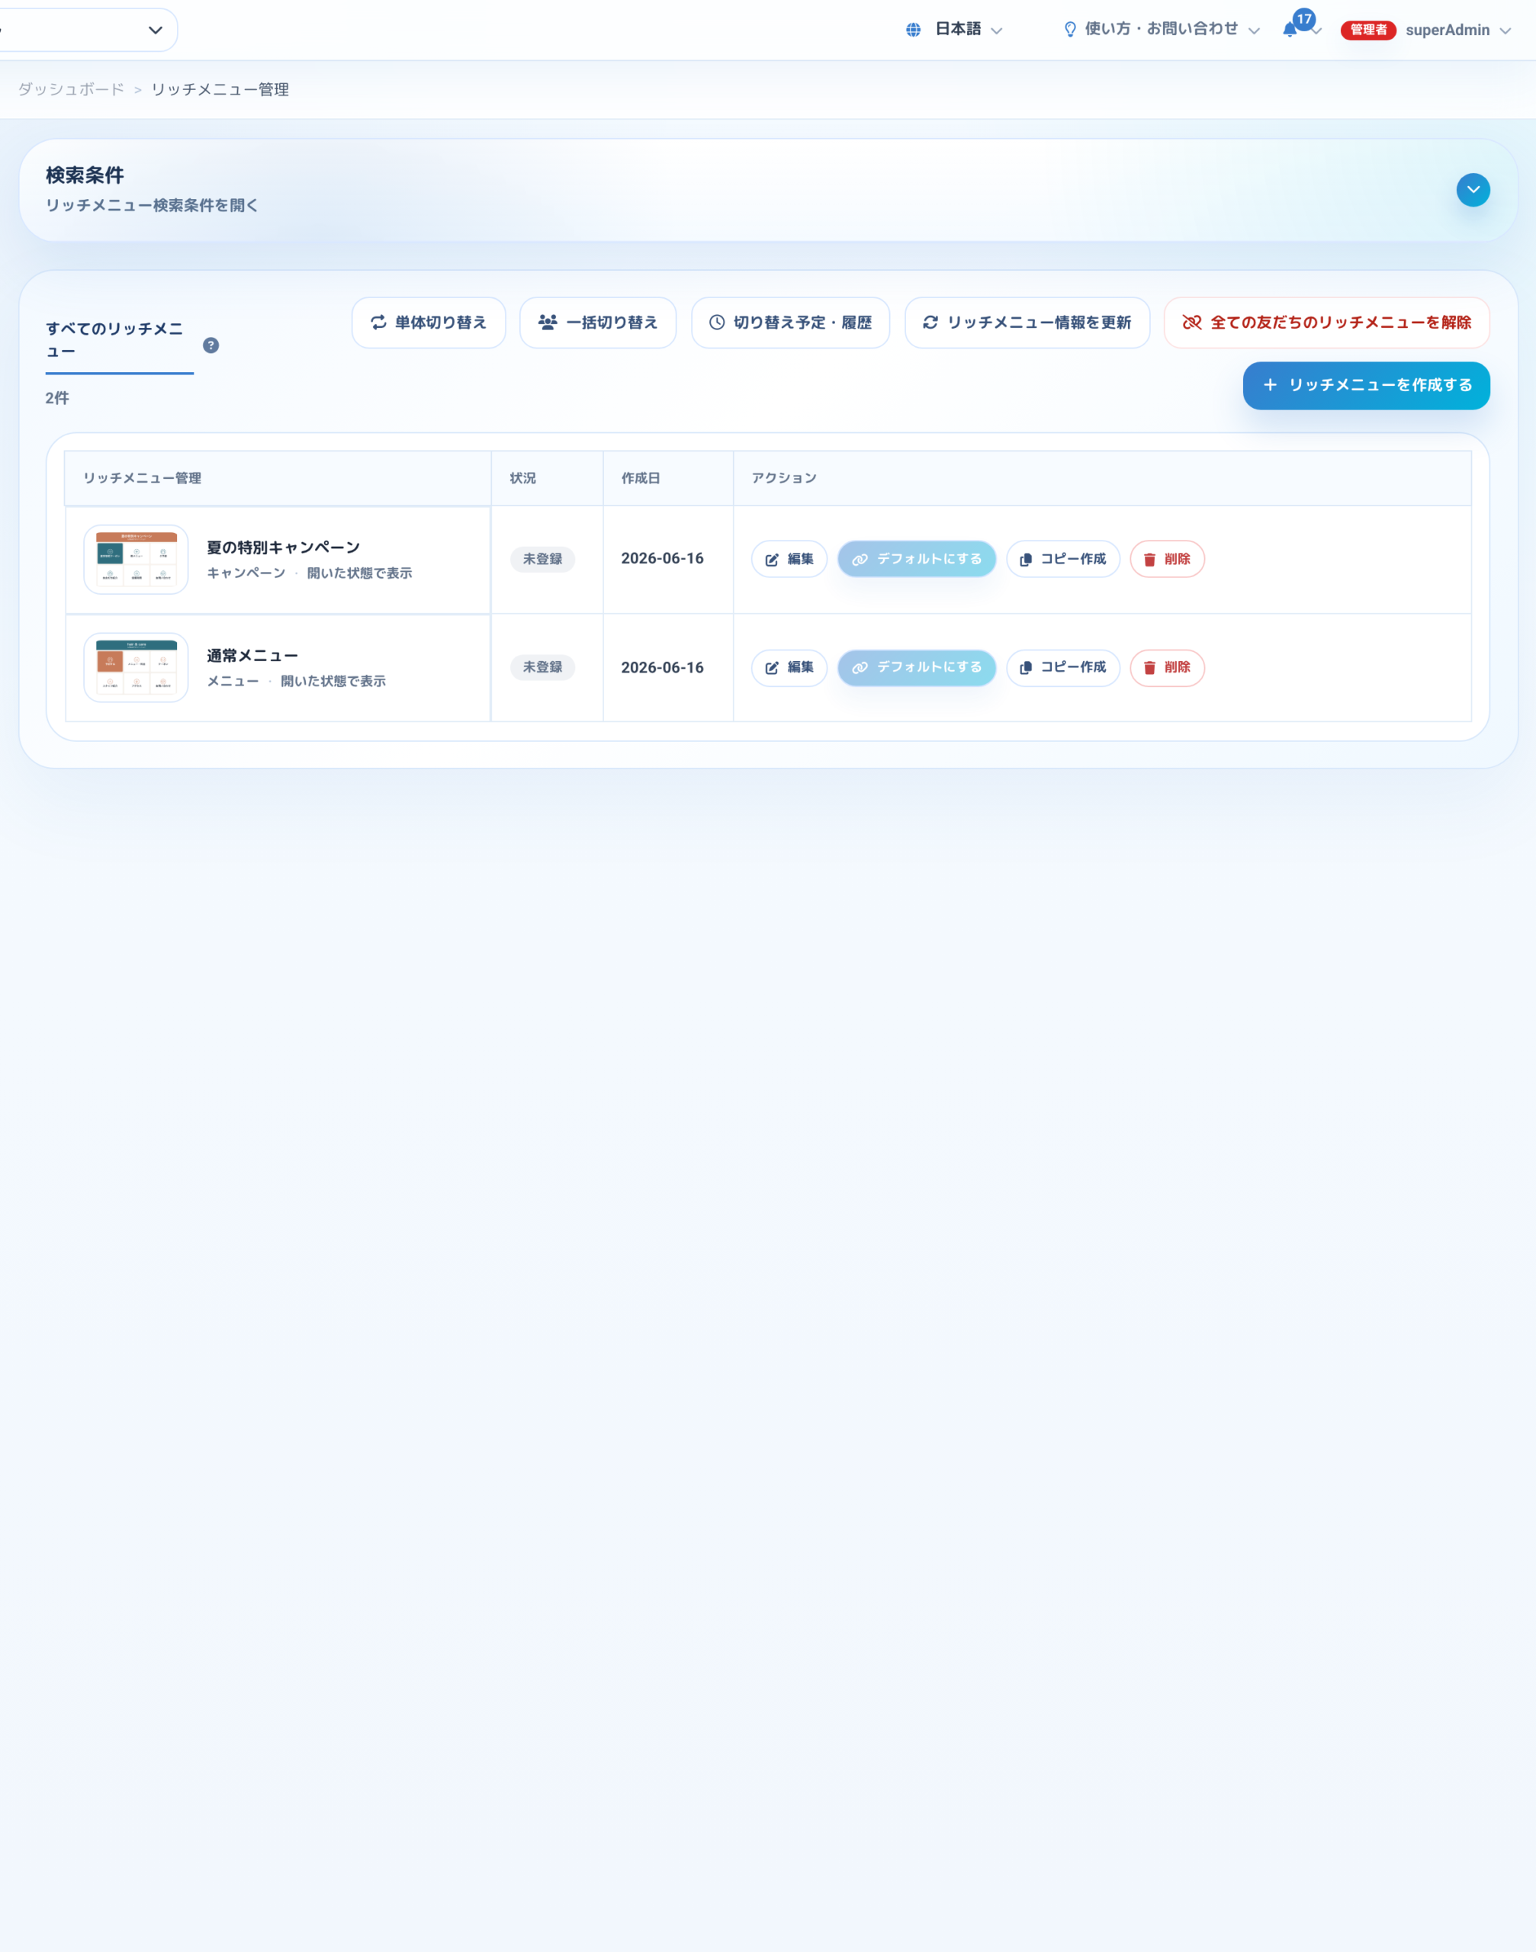1536x1952 pixels.
Task: Click the lightbulb help icon
Action: pyautogui.click(x=1069, y=30)
